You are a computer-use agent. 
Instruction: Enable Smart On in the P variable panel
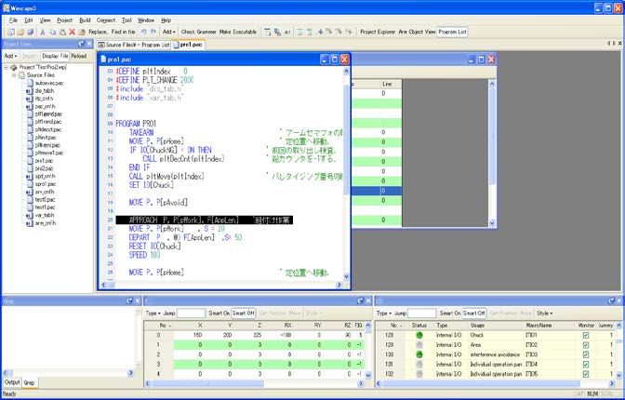tap(219, 313)
